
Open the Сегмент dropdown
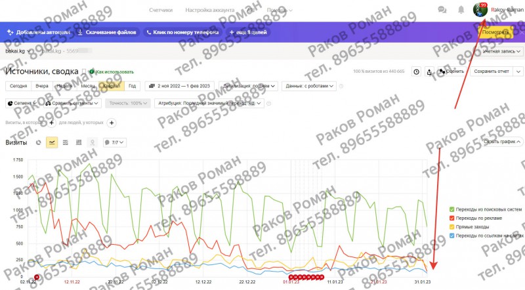pyautogui.click(x=22, y=103)
